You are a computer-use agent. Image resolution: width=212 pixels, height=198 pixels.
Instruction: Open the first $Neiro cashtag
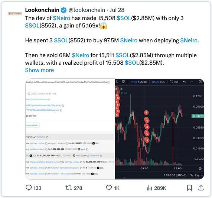[x=62, y=18]
